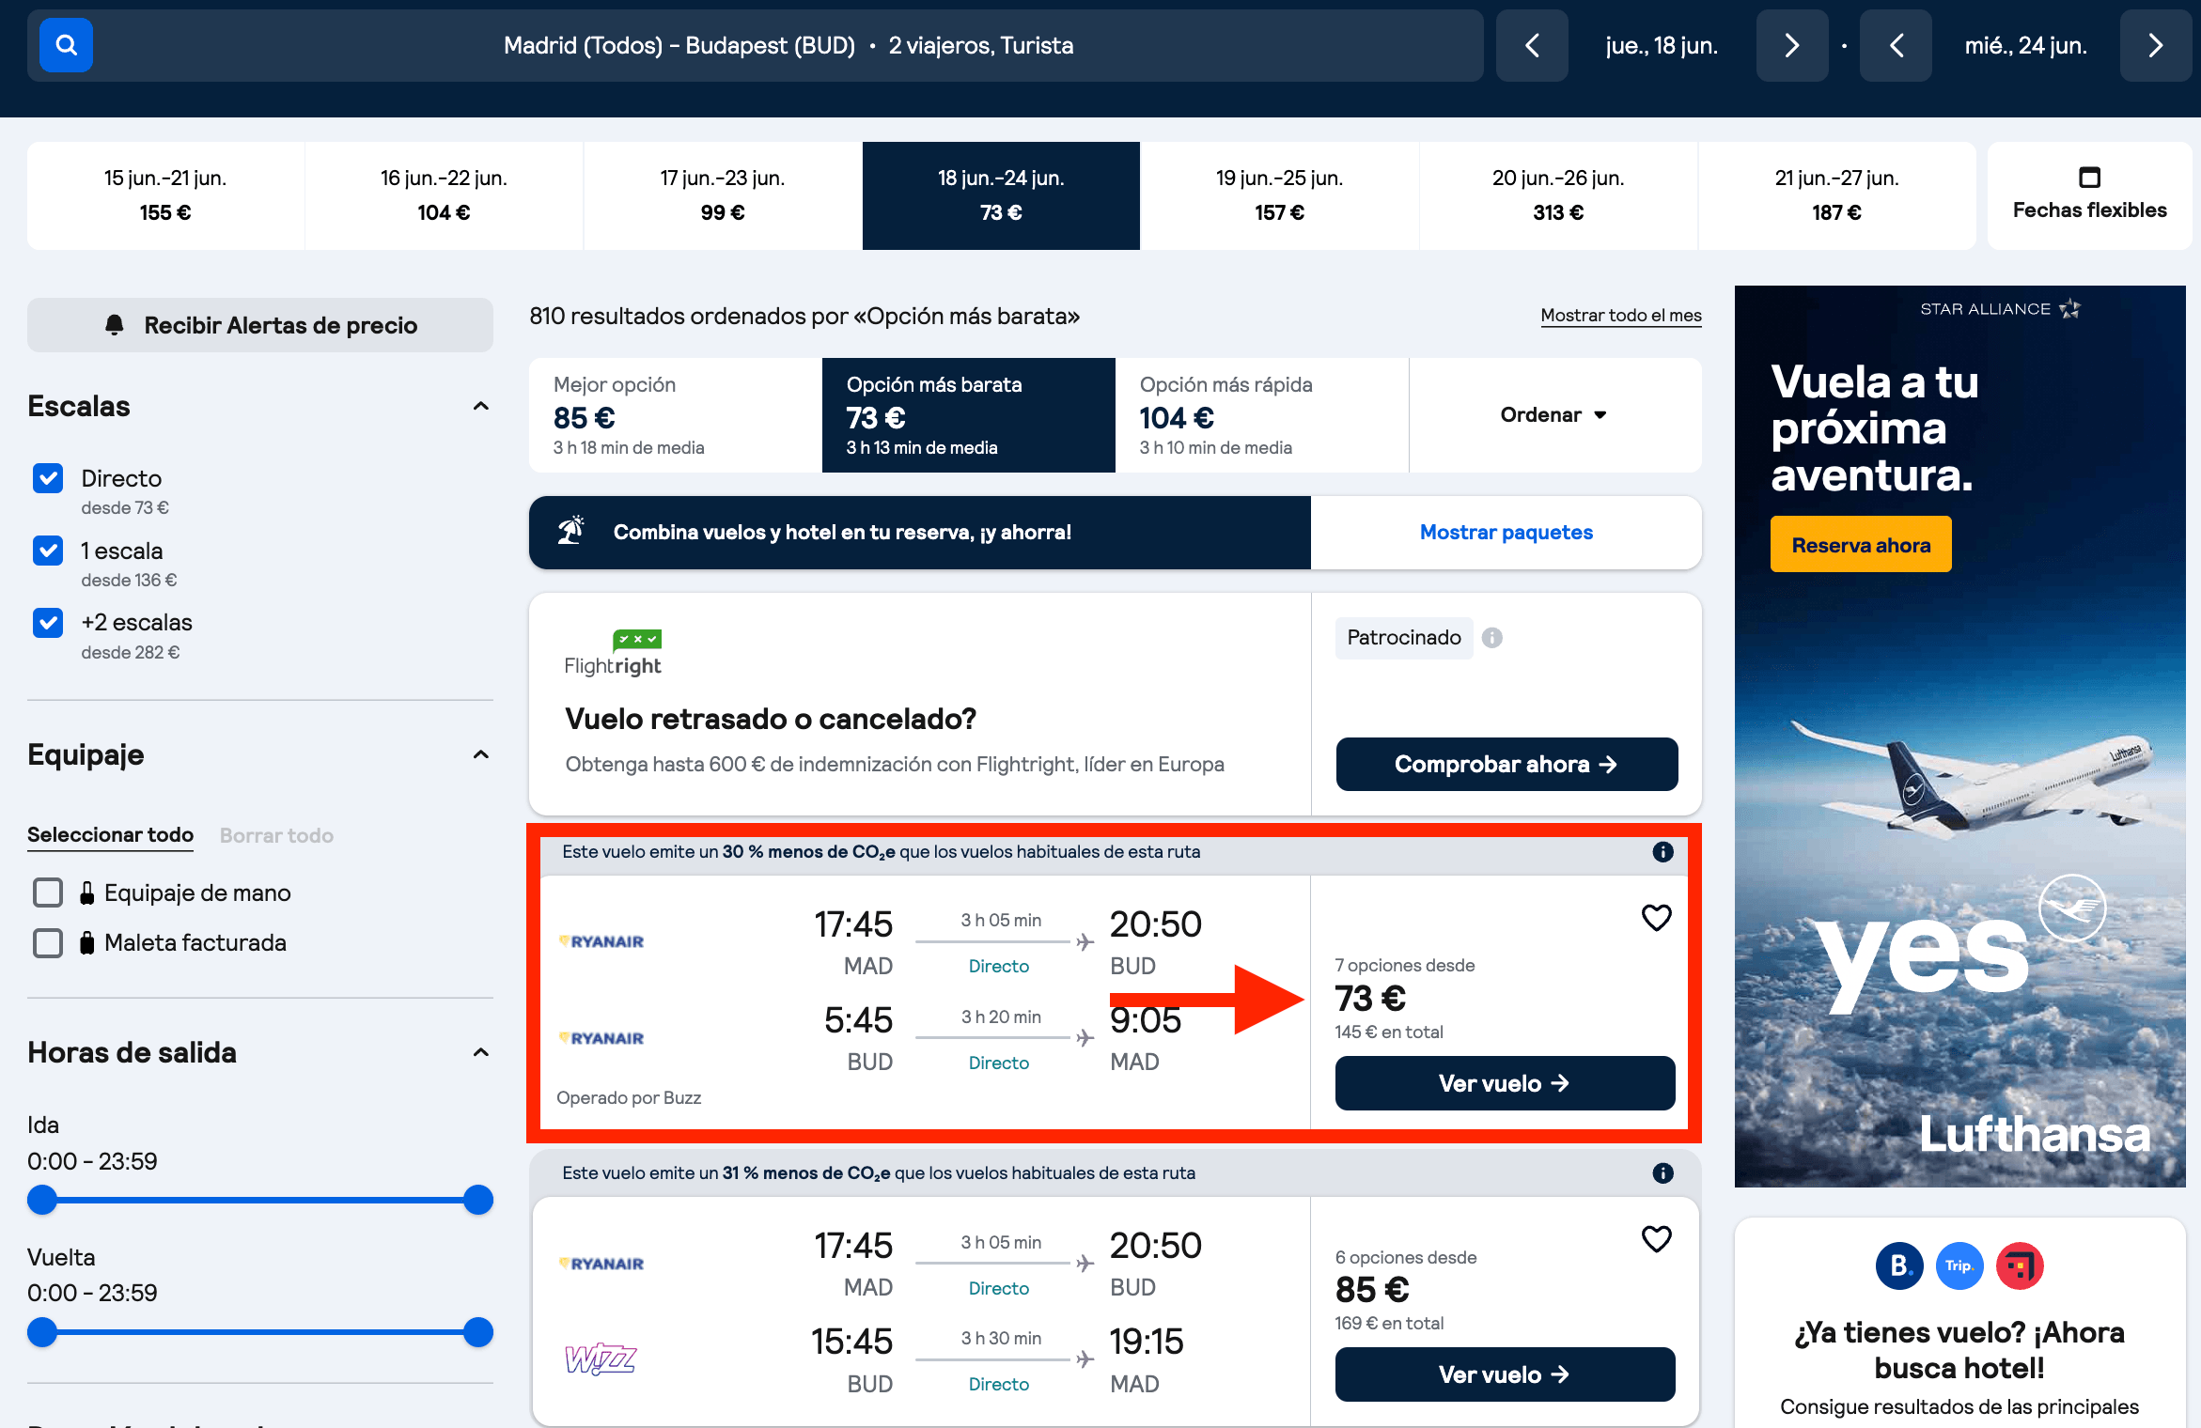
Task: Select the 19 jun.-25 jun. date tab
Action: point(1279,195)
